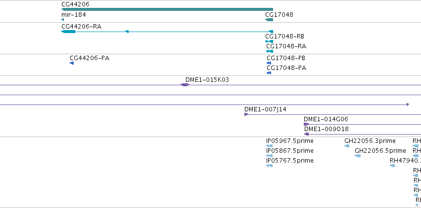Screen dimensions: 421x208
Task: Select the GH22056.5prime EST glyph
Action: 358,156
